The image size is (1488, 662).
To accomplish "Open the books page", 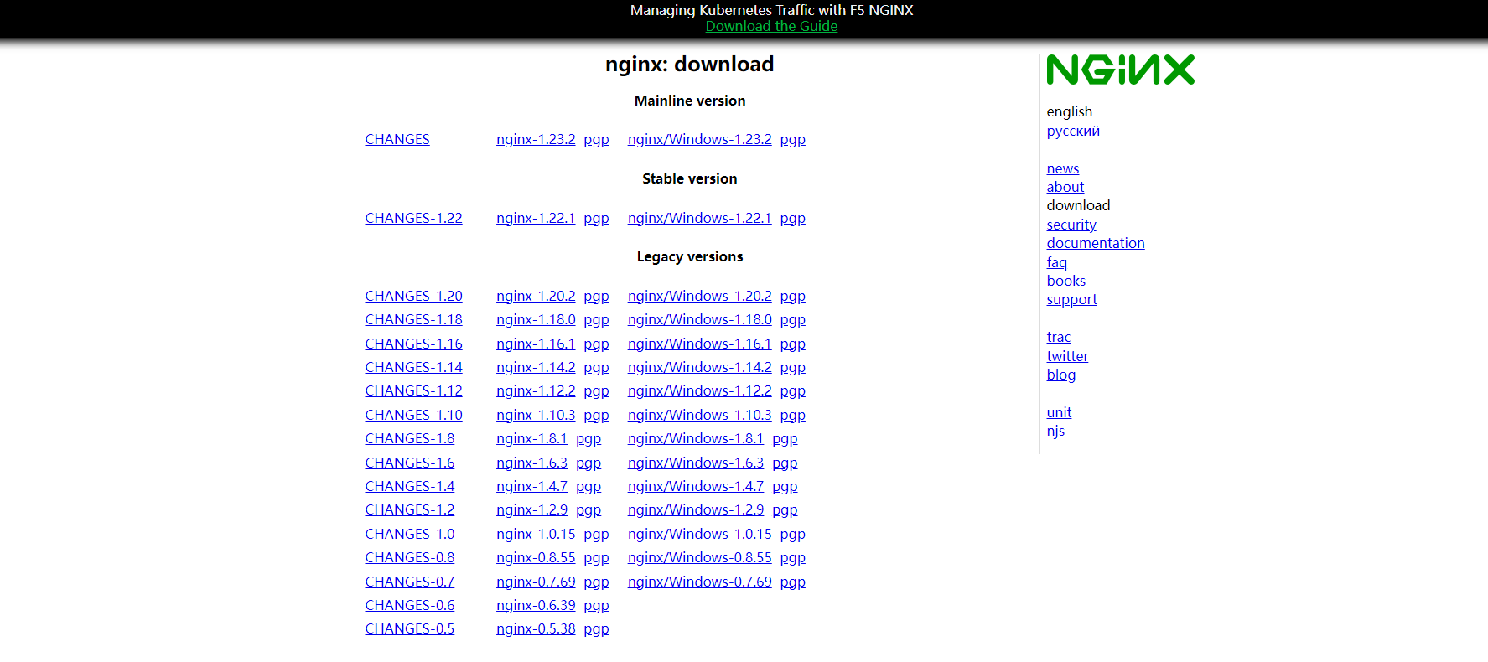I will coord(1066,281).
